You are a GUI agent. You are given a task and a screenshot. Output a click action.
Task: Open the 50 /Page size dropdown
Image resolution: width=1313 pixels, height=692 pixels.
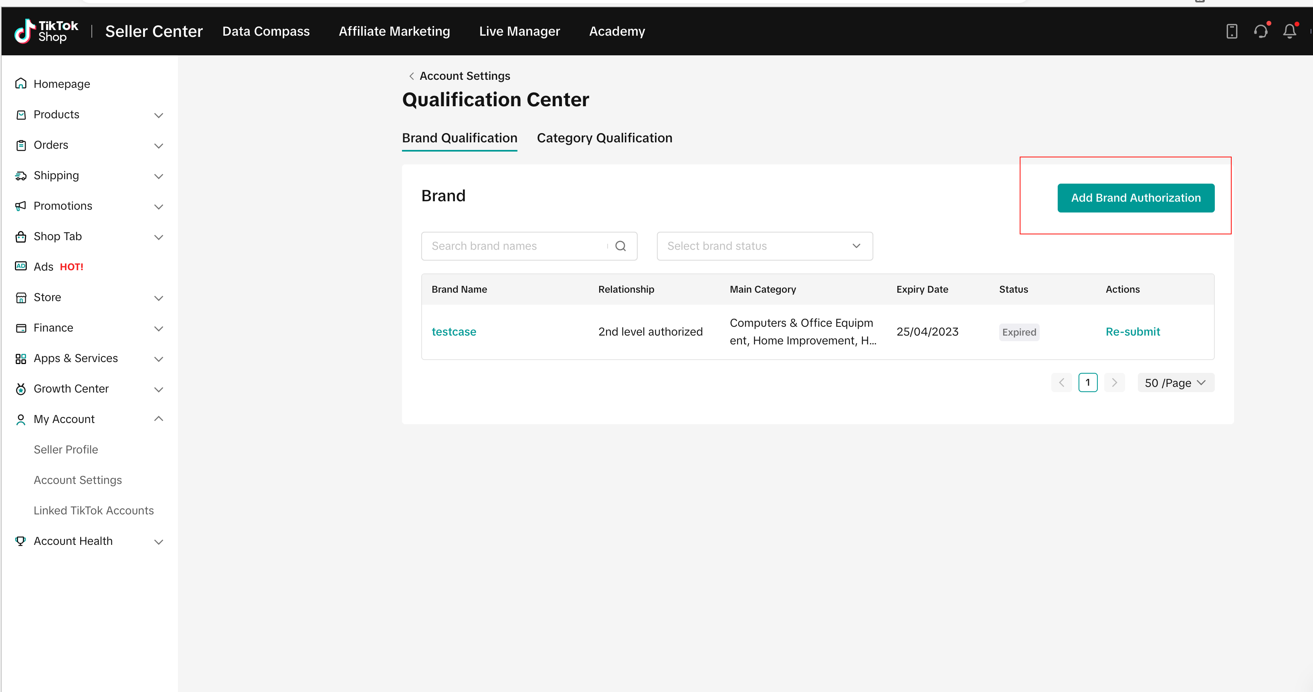(x=1176, y=383)
